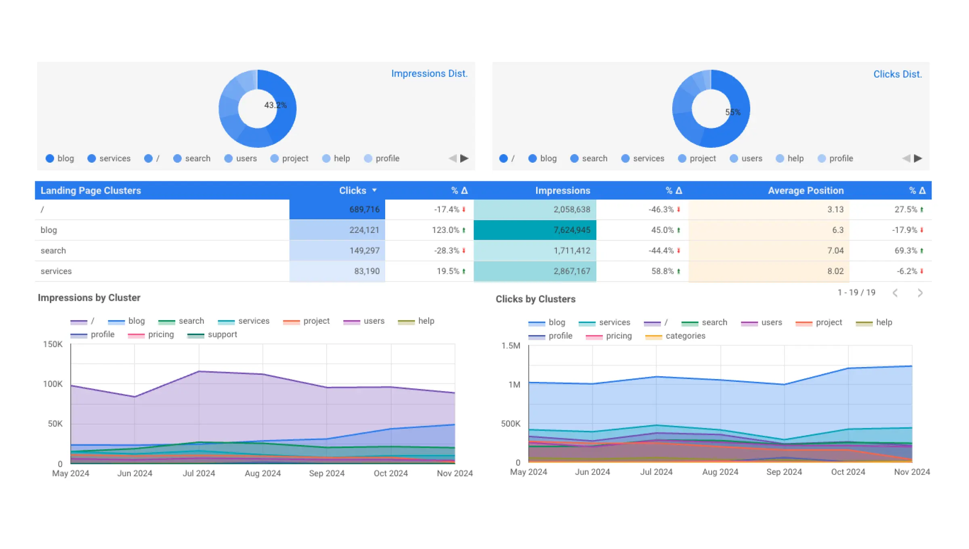Screen dimensions: 969x549
Task: Select the blog legend dot under Impressions Dist. donut
Action: [x=50, y=158]
